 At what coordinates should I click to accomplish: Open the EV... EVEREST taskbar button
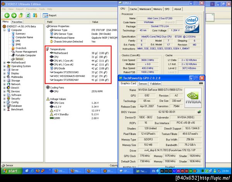click(109, 171)
